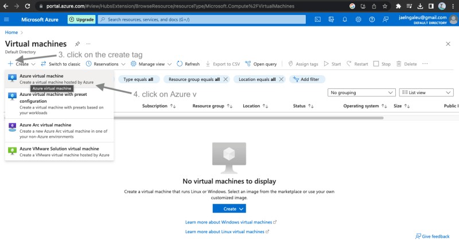Viewport: 459px width, 240px height.
Task: Sort by the Location column
Action: tap(255, 106)
